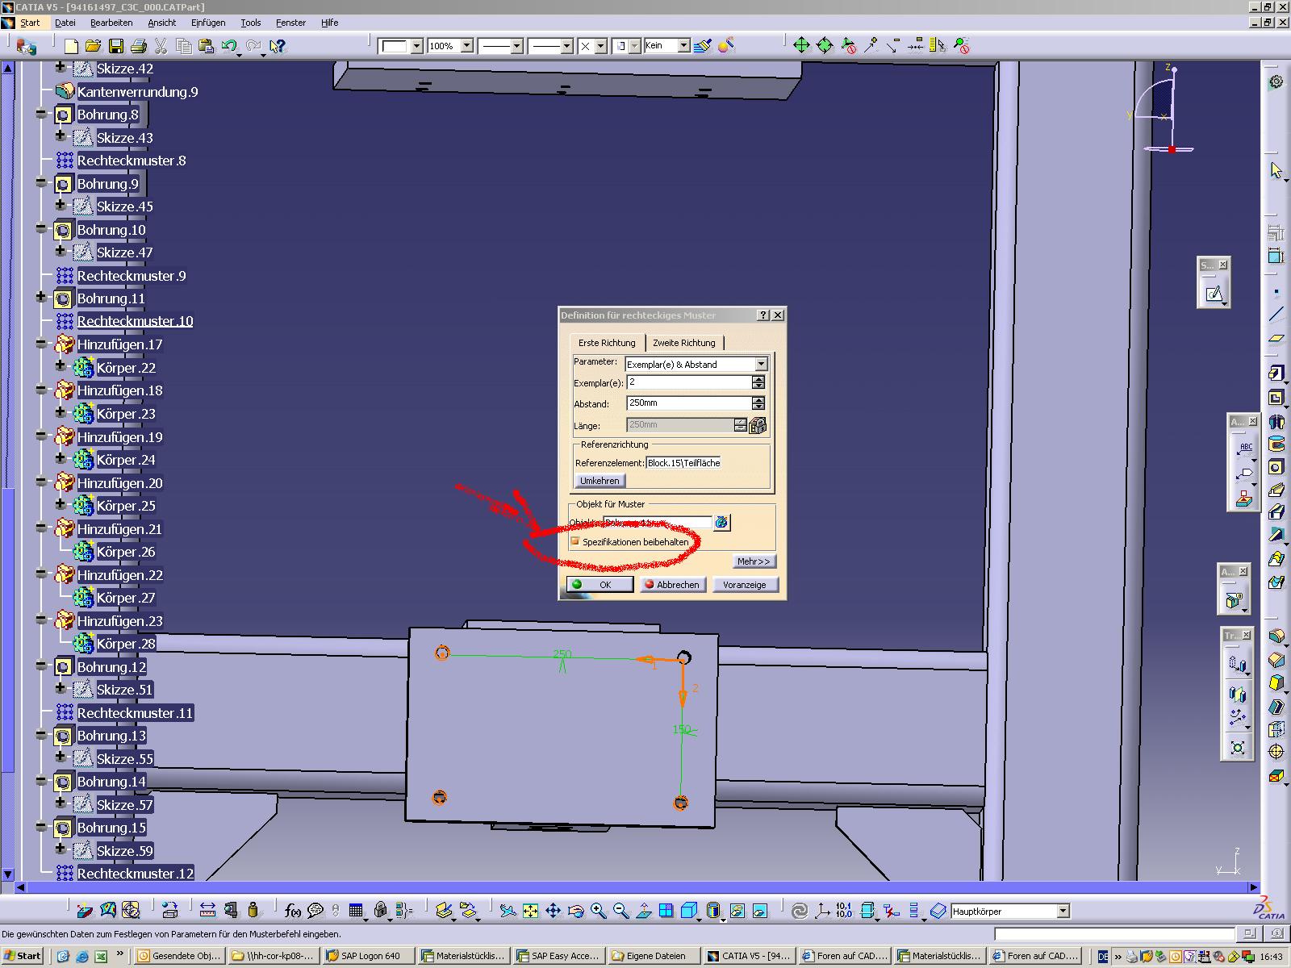Collapse the Bohrung.12 tree node
The height and width of the screenshot is (968, 1291).
coord(41,666)
